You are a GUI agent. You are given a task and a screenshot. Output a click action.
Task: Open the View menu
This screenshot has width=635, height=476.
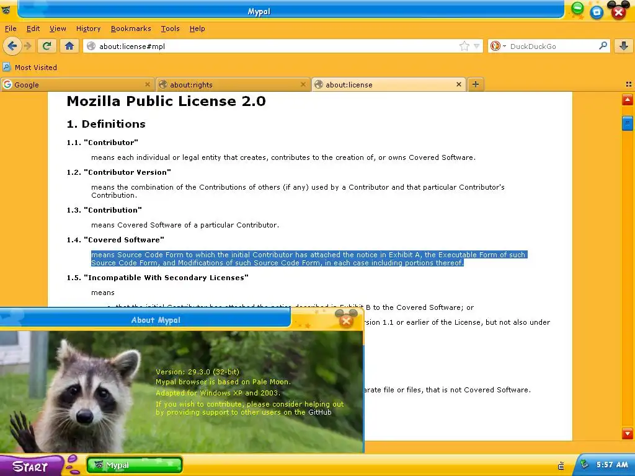coord(58,29)
